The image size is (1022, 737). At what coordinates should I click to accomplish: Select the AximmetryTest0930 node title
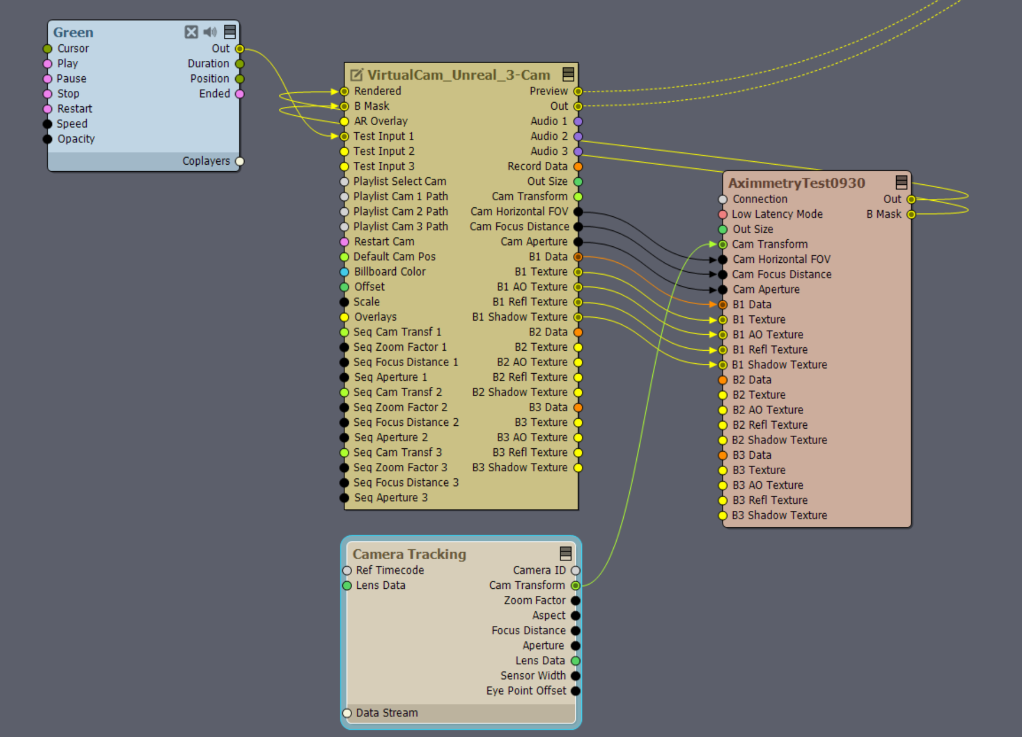[796, 183]
